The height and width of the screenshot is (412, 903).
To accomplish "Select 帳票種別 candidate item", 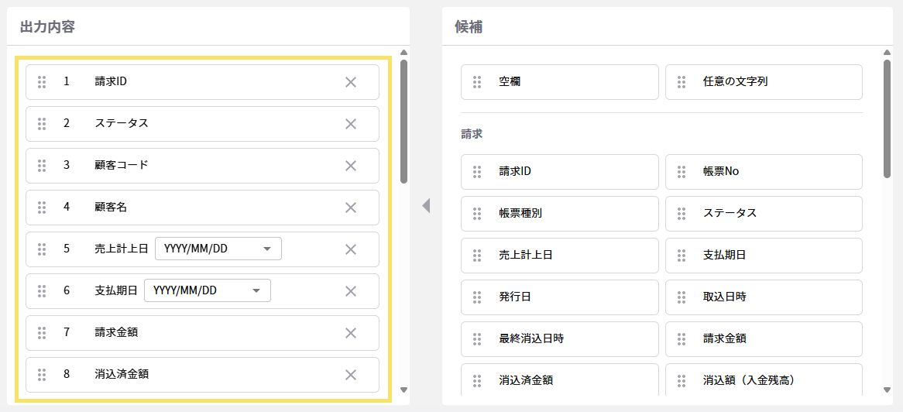I will point(559,214).
